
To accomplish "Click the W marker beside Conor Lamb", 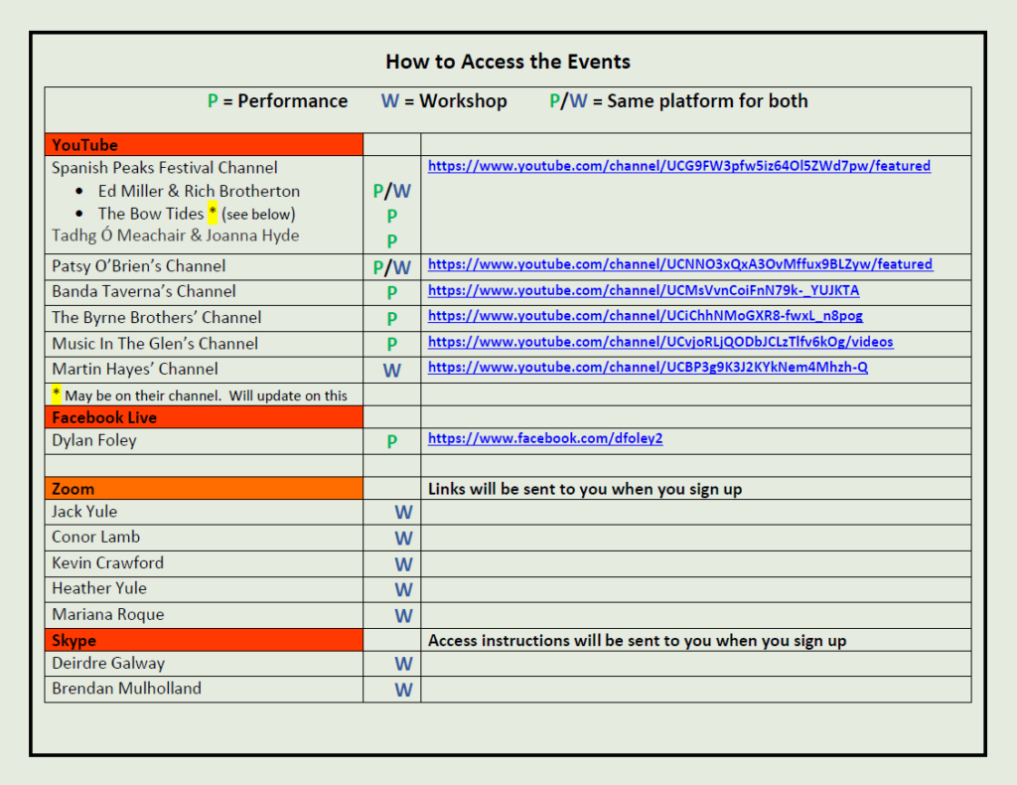I will click(403, 539).
